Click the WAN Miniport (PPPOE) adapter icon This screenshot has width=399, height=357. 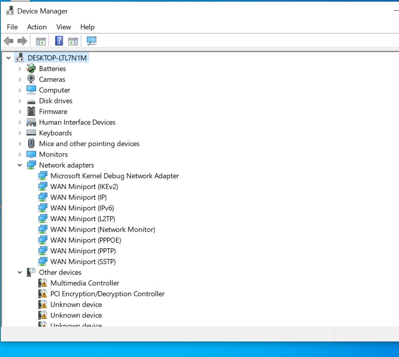click(43, 240)
